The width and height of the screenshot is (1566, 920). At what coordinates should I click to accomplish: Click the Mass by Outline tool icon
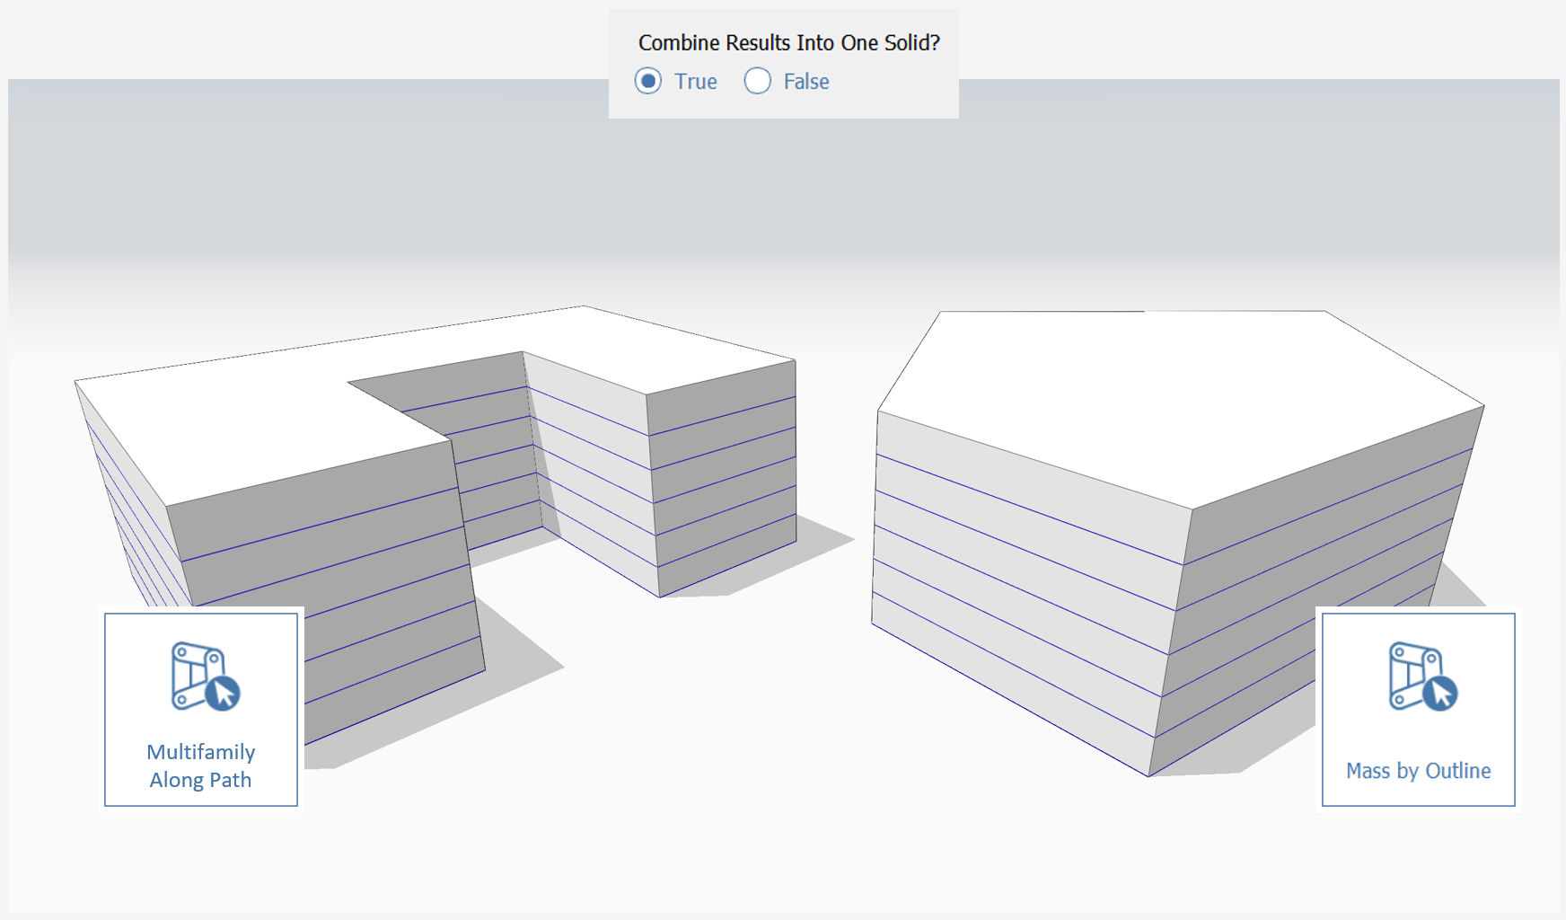[1423, 677]
